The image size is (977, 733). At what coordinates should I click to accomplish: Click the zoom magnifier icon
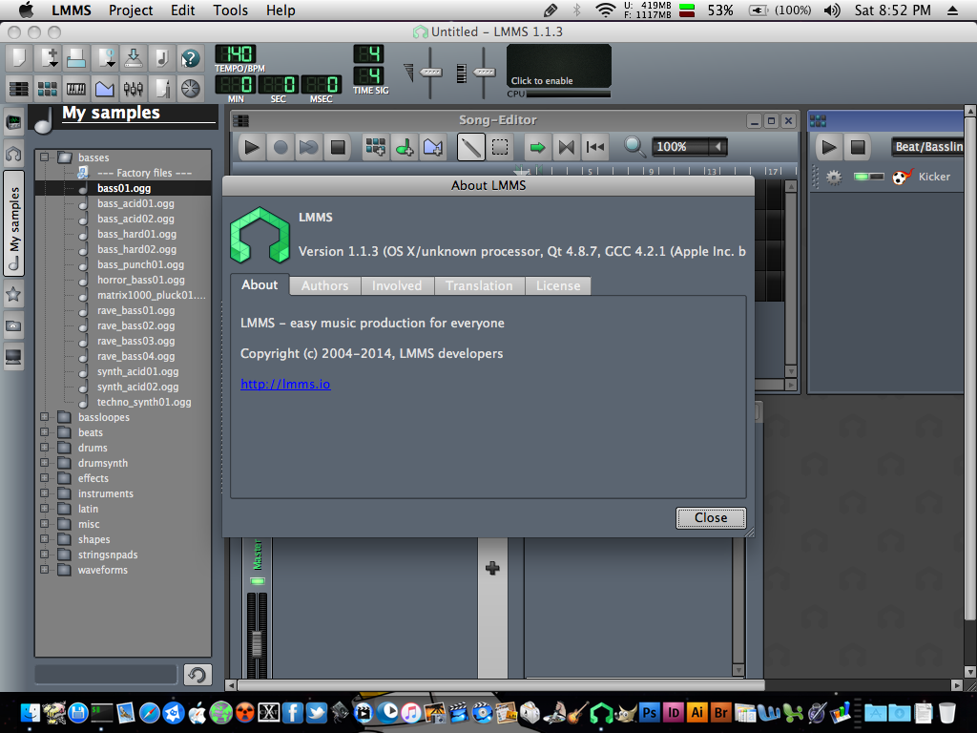pyautogui.click(x=634, y=147)
